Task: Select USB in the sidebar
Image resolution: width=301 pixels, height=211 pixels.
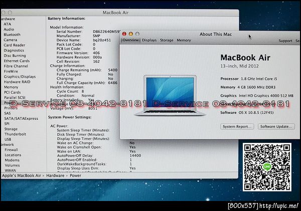Action: coord(8,139)
